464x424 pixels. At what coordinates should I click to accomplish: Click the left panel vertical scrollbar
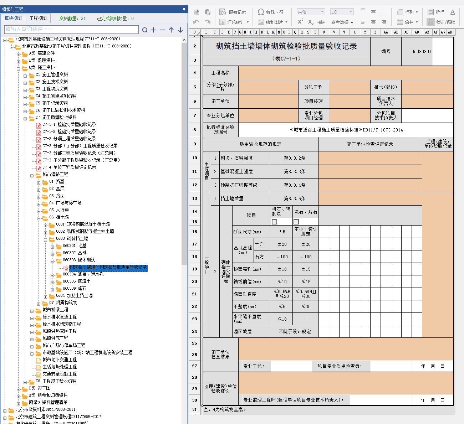pyautogui.click(x=184, y=153)
